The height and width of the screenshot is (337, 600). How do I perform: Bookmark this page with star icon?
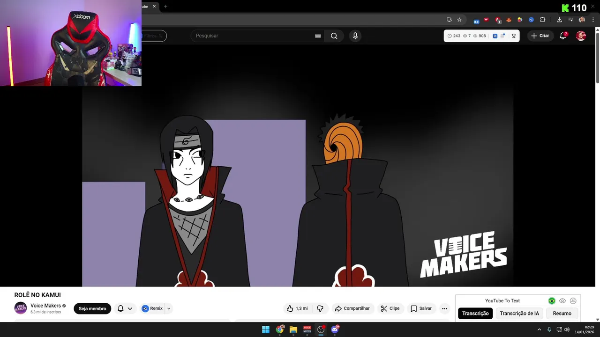pyautogui.click(x=459, y=20)
